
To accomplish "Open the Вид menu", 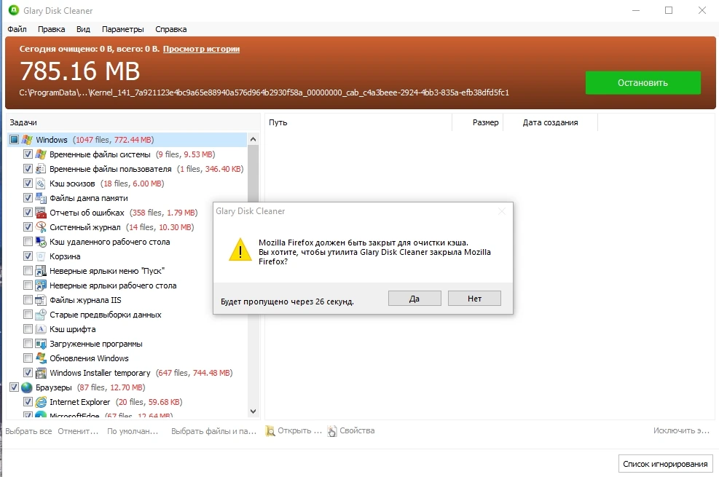I will coord(83,29).
